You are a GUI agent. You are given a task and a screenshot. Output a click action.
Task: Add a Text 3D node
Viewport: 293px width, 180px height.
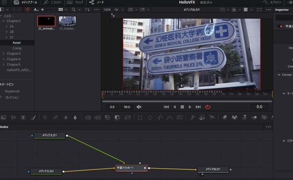(x=244, y=117)
